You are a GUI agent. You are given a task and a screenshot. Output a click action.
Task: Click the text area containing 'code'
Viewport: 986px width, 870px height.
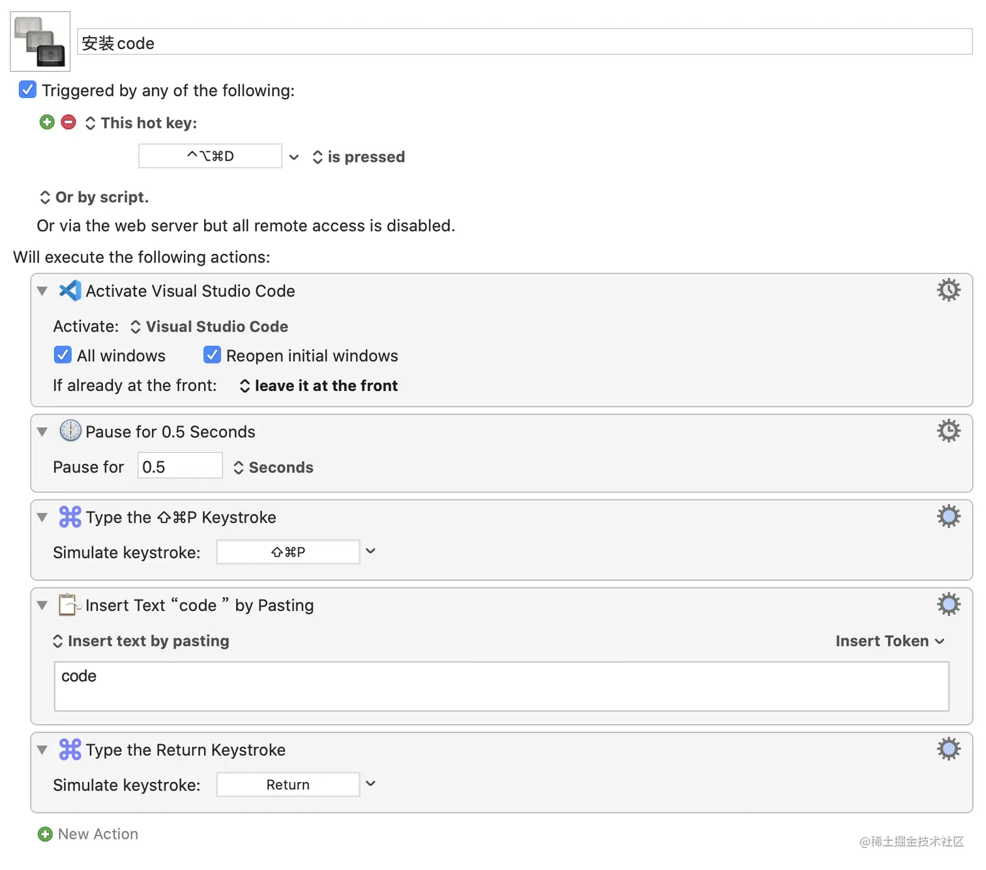[501, 686]
